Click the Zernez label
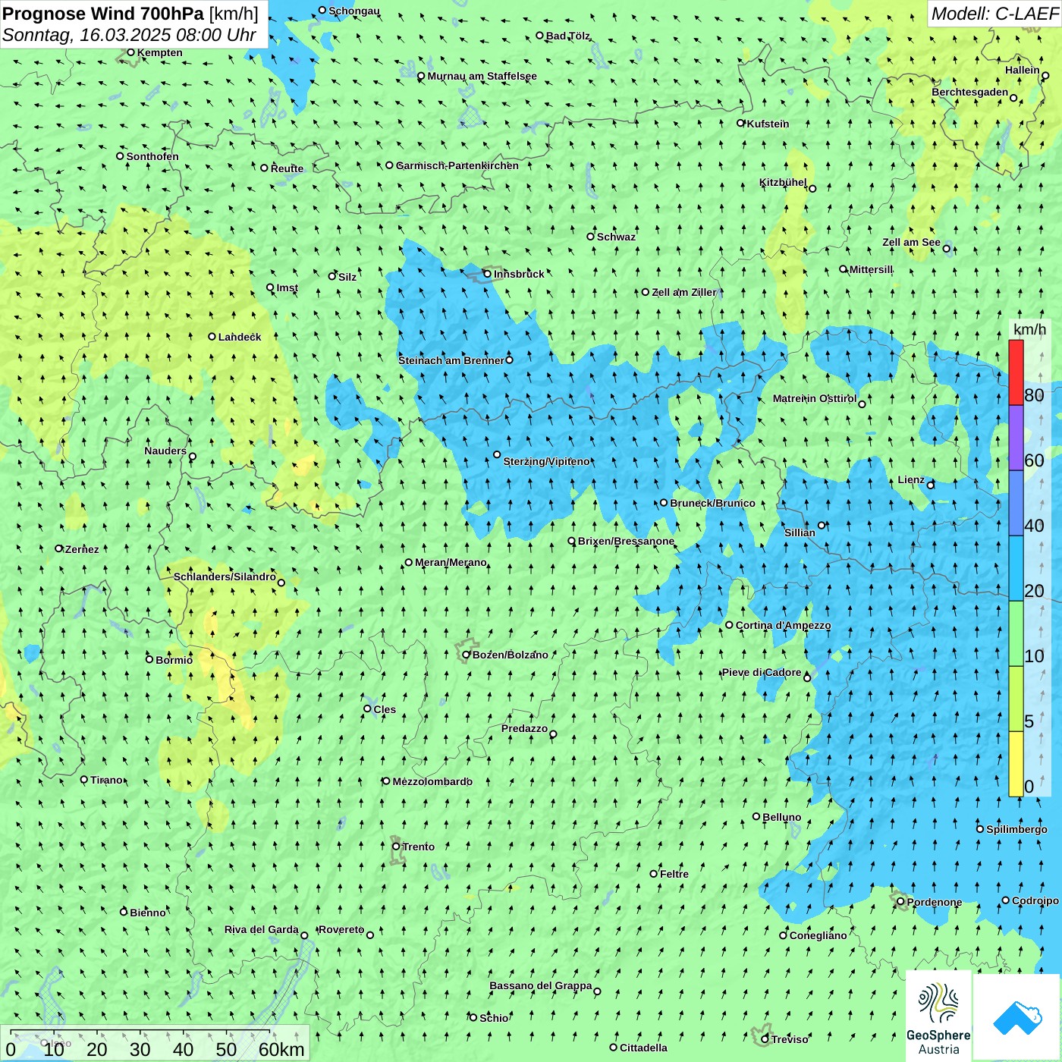Screen dimensions: 1062x1062 pyautogui.click(x=82, y=549)
